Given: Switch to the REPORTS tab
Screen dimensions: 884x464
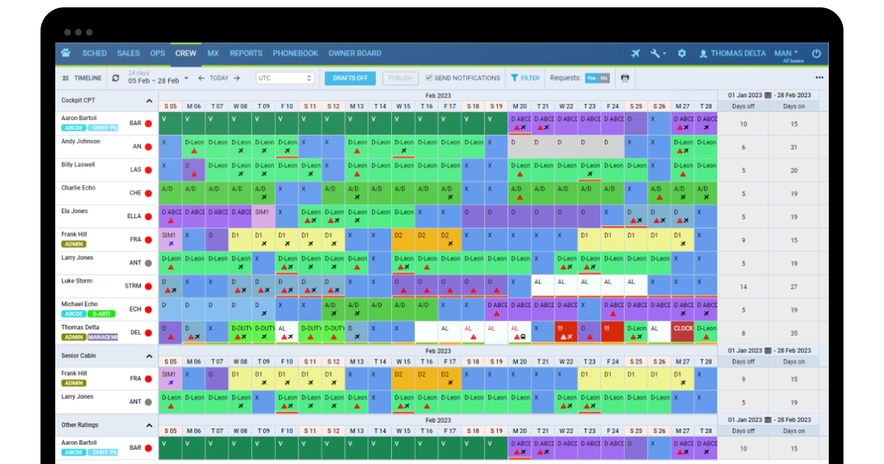Looking at the screenshot, I should pyautogui.click(x=245, y=53).
